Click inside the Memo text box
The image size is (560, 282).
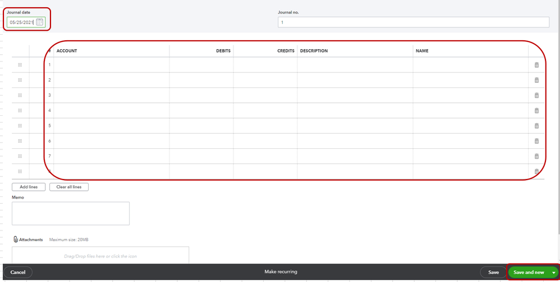(x=71, y=214)
